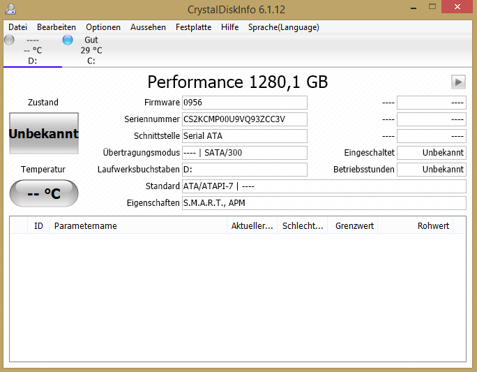Open the Festplatte menu
The height and width of the screenshot is (372, 477).
(193, 27)
